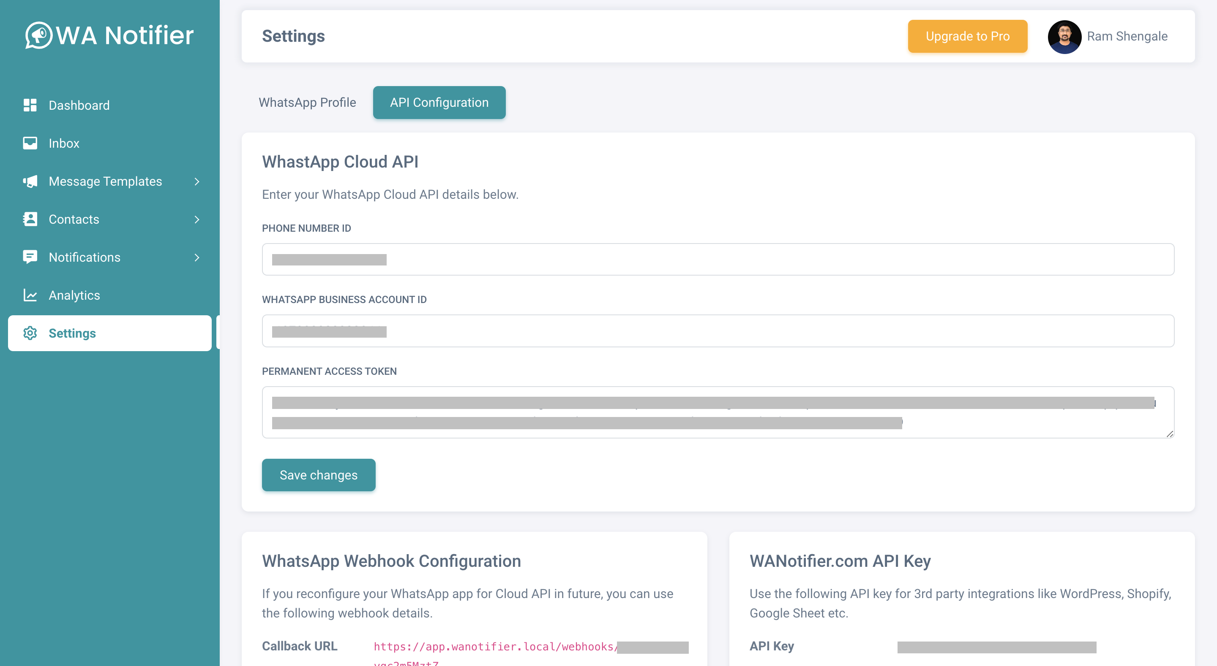Focus the Phone Number ID field

[718, 260]
